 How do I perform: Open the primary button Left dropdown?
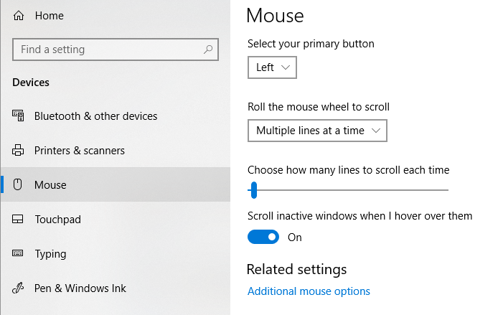click(x=272, y=67)
